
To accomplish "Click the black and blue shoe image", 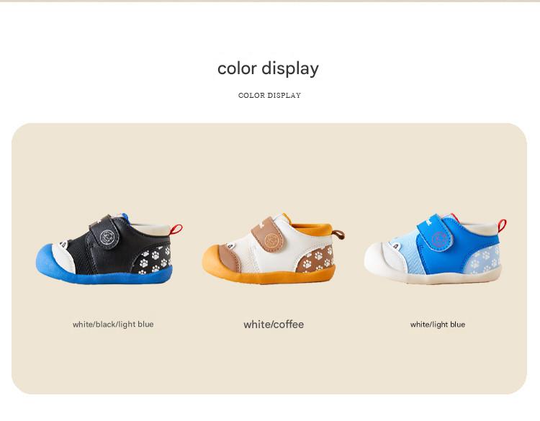I will 109,248.
